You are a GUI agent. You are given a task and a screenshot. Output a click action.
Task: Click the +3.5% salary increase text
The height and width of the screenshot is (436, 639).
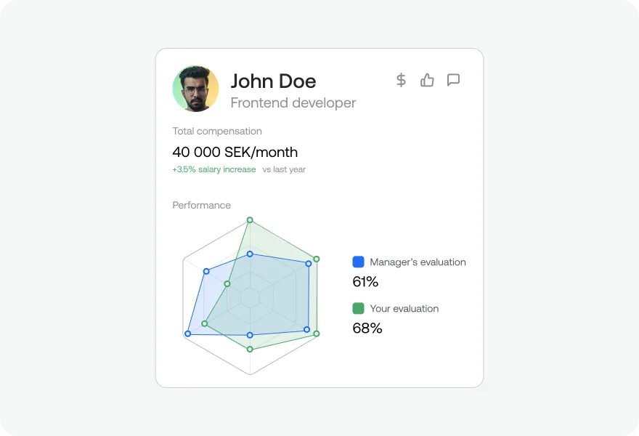(214, 169)
